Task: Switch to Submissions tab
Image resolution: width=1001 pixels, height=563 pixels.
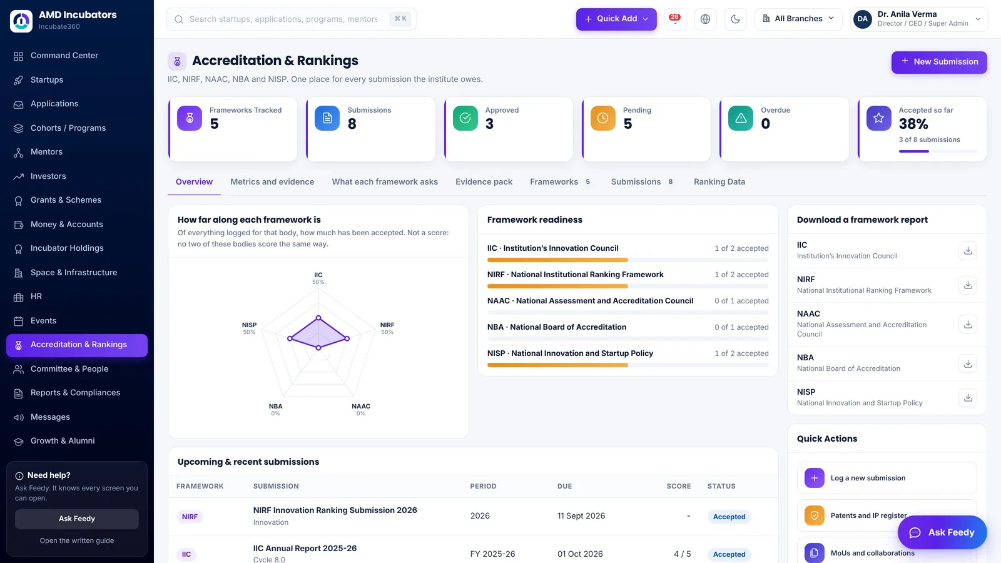Action: [643, 182]
